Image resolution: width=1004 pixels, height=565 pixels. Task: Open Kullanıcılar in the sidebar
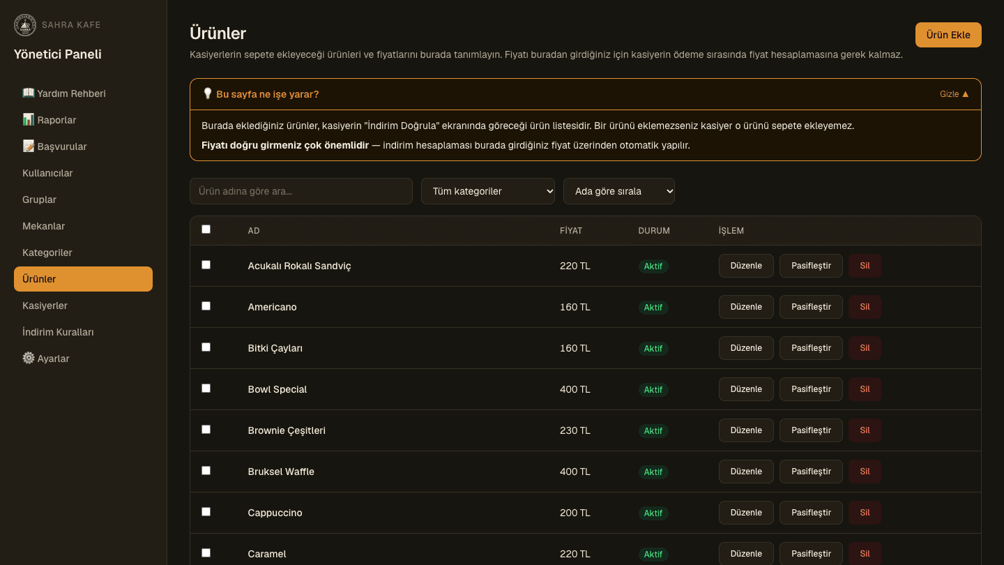click(x=83, y=173)
